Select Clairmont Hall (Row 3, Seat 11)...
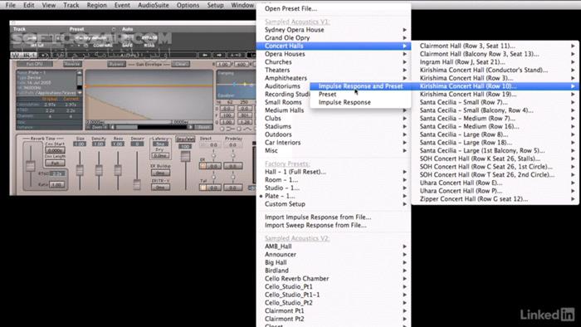This screenshot has height=327, width=581. click(x=495, y=46)
